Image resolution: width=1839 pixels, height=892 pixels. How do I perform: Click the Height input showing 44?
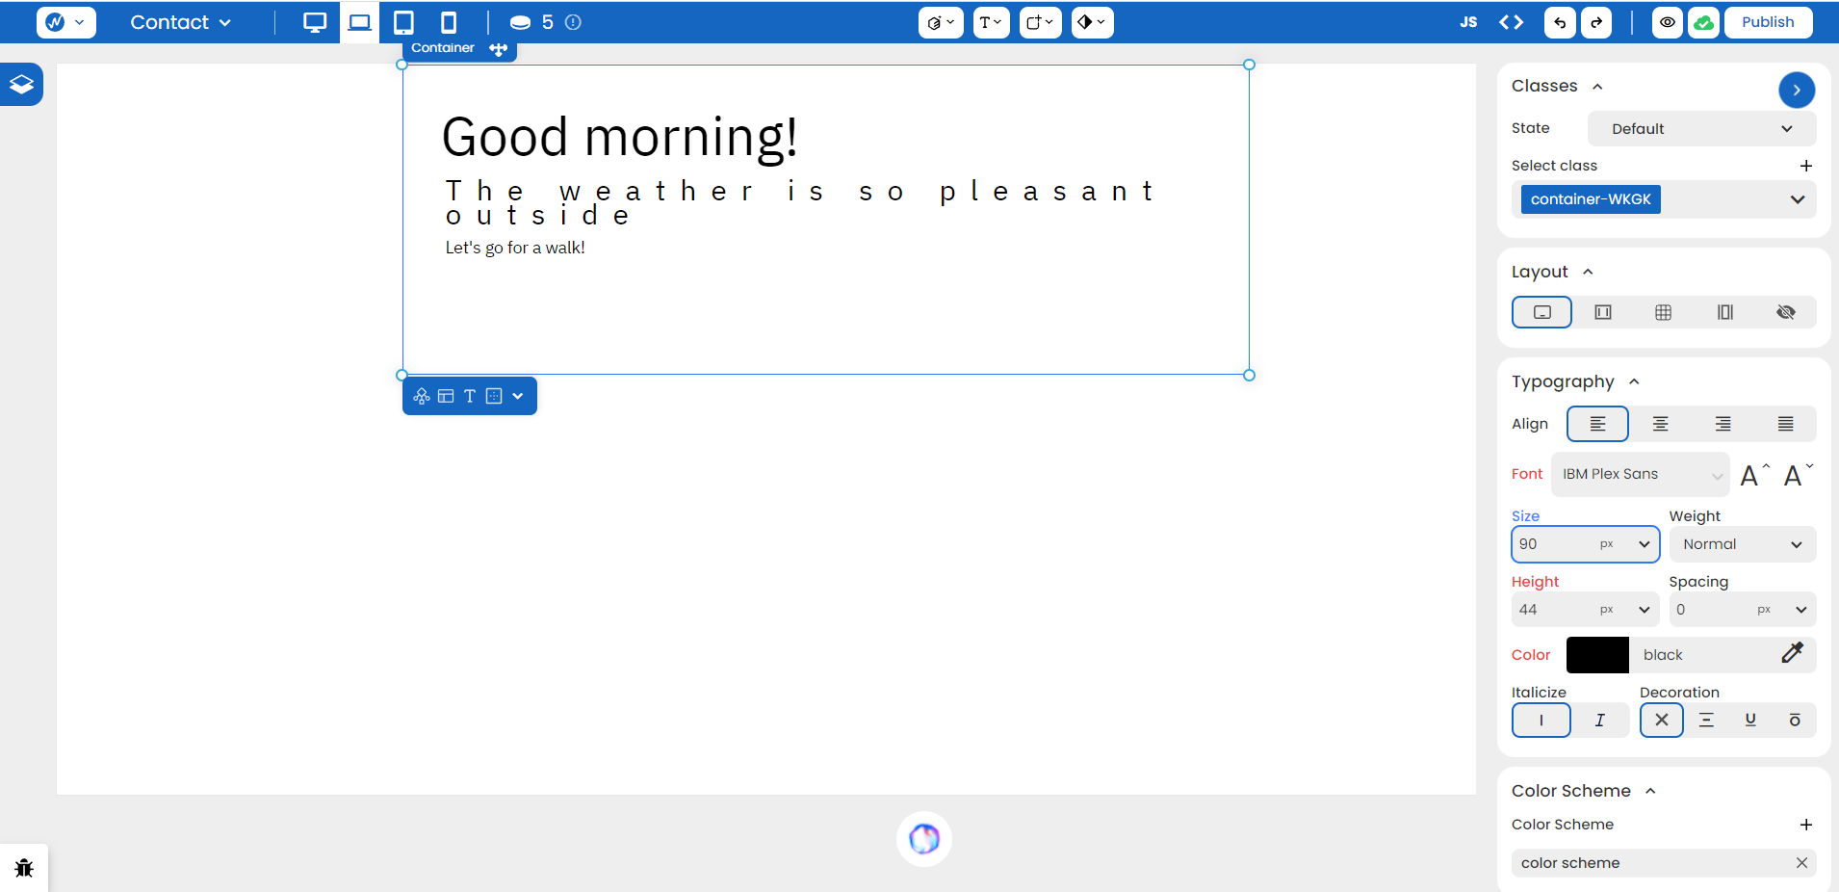(1553, 610)
